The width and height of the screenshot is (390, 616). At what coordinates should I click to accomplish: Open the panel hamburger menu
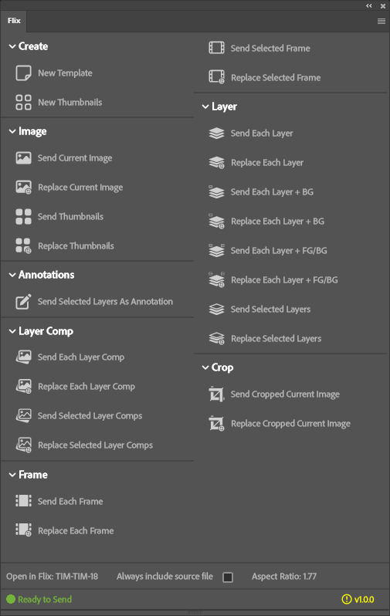382,21
